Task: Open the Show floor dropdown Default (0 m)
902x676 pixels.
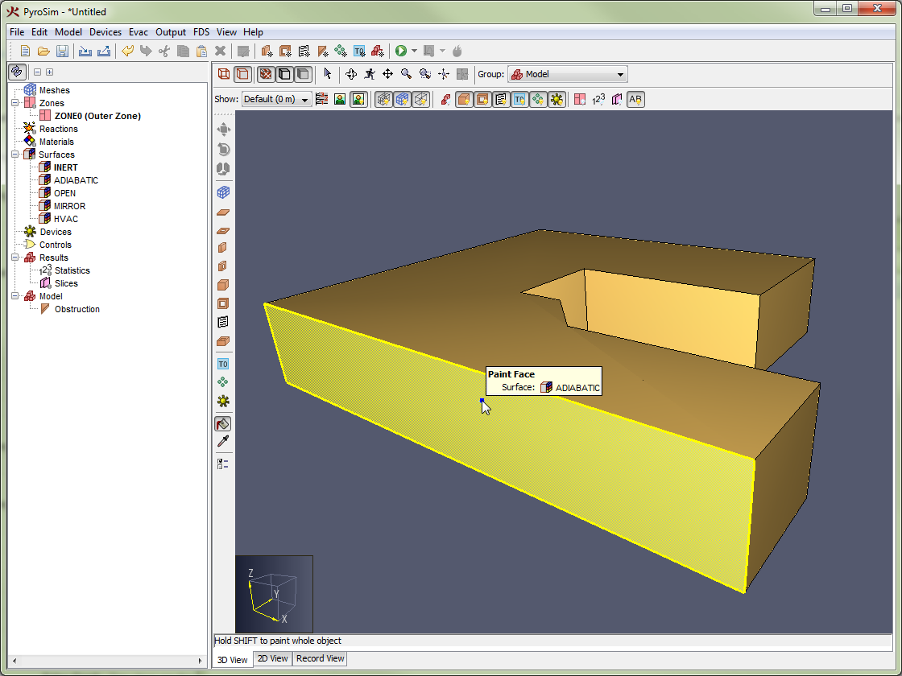Action: pos(277,100)
